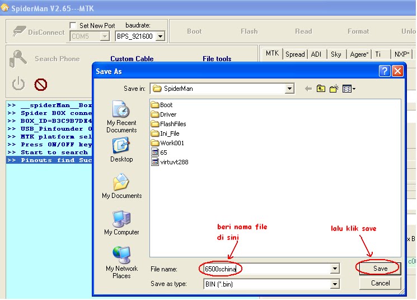Toggle the Set New Port checkbox

click(x=73, y=25)
